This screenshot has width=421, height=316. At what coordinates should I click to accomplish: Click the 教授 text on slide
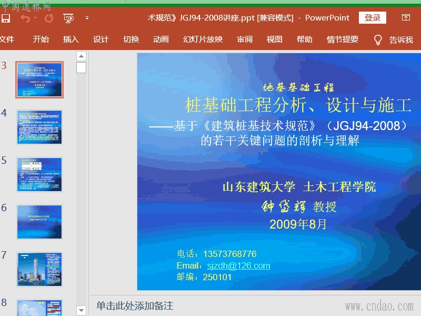[325, 207]
